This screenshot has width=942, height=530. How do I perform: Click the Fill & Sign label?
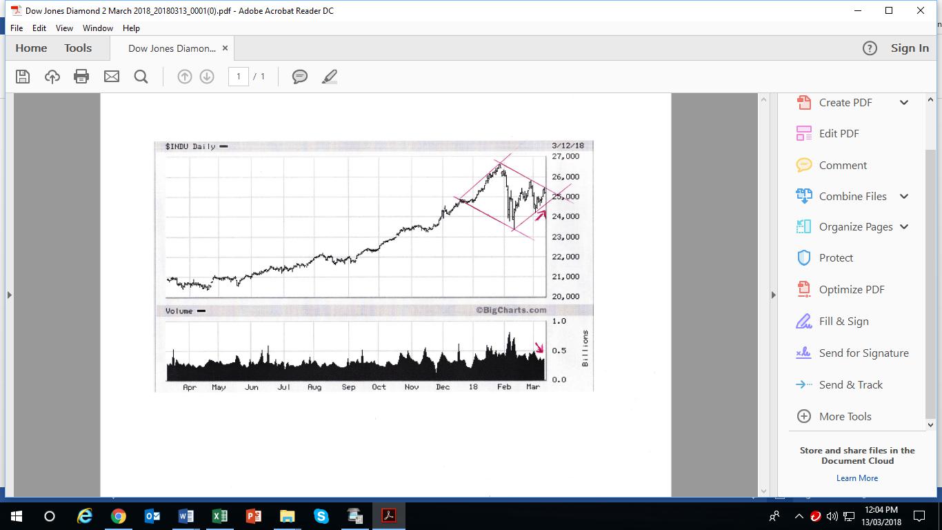click(x=844, y=321)
